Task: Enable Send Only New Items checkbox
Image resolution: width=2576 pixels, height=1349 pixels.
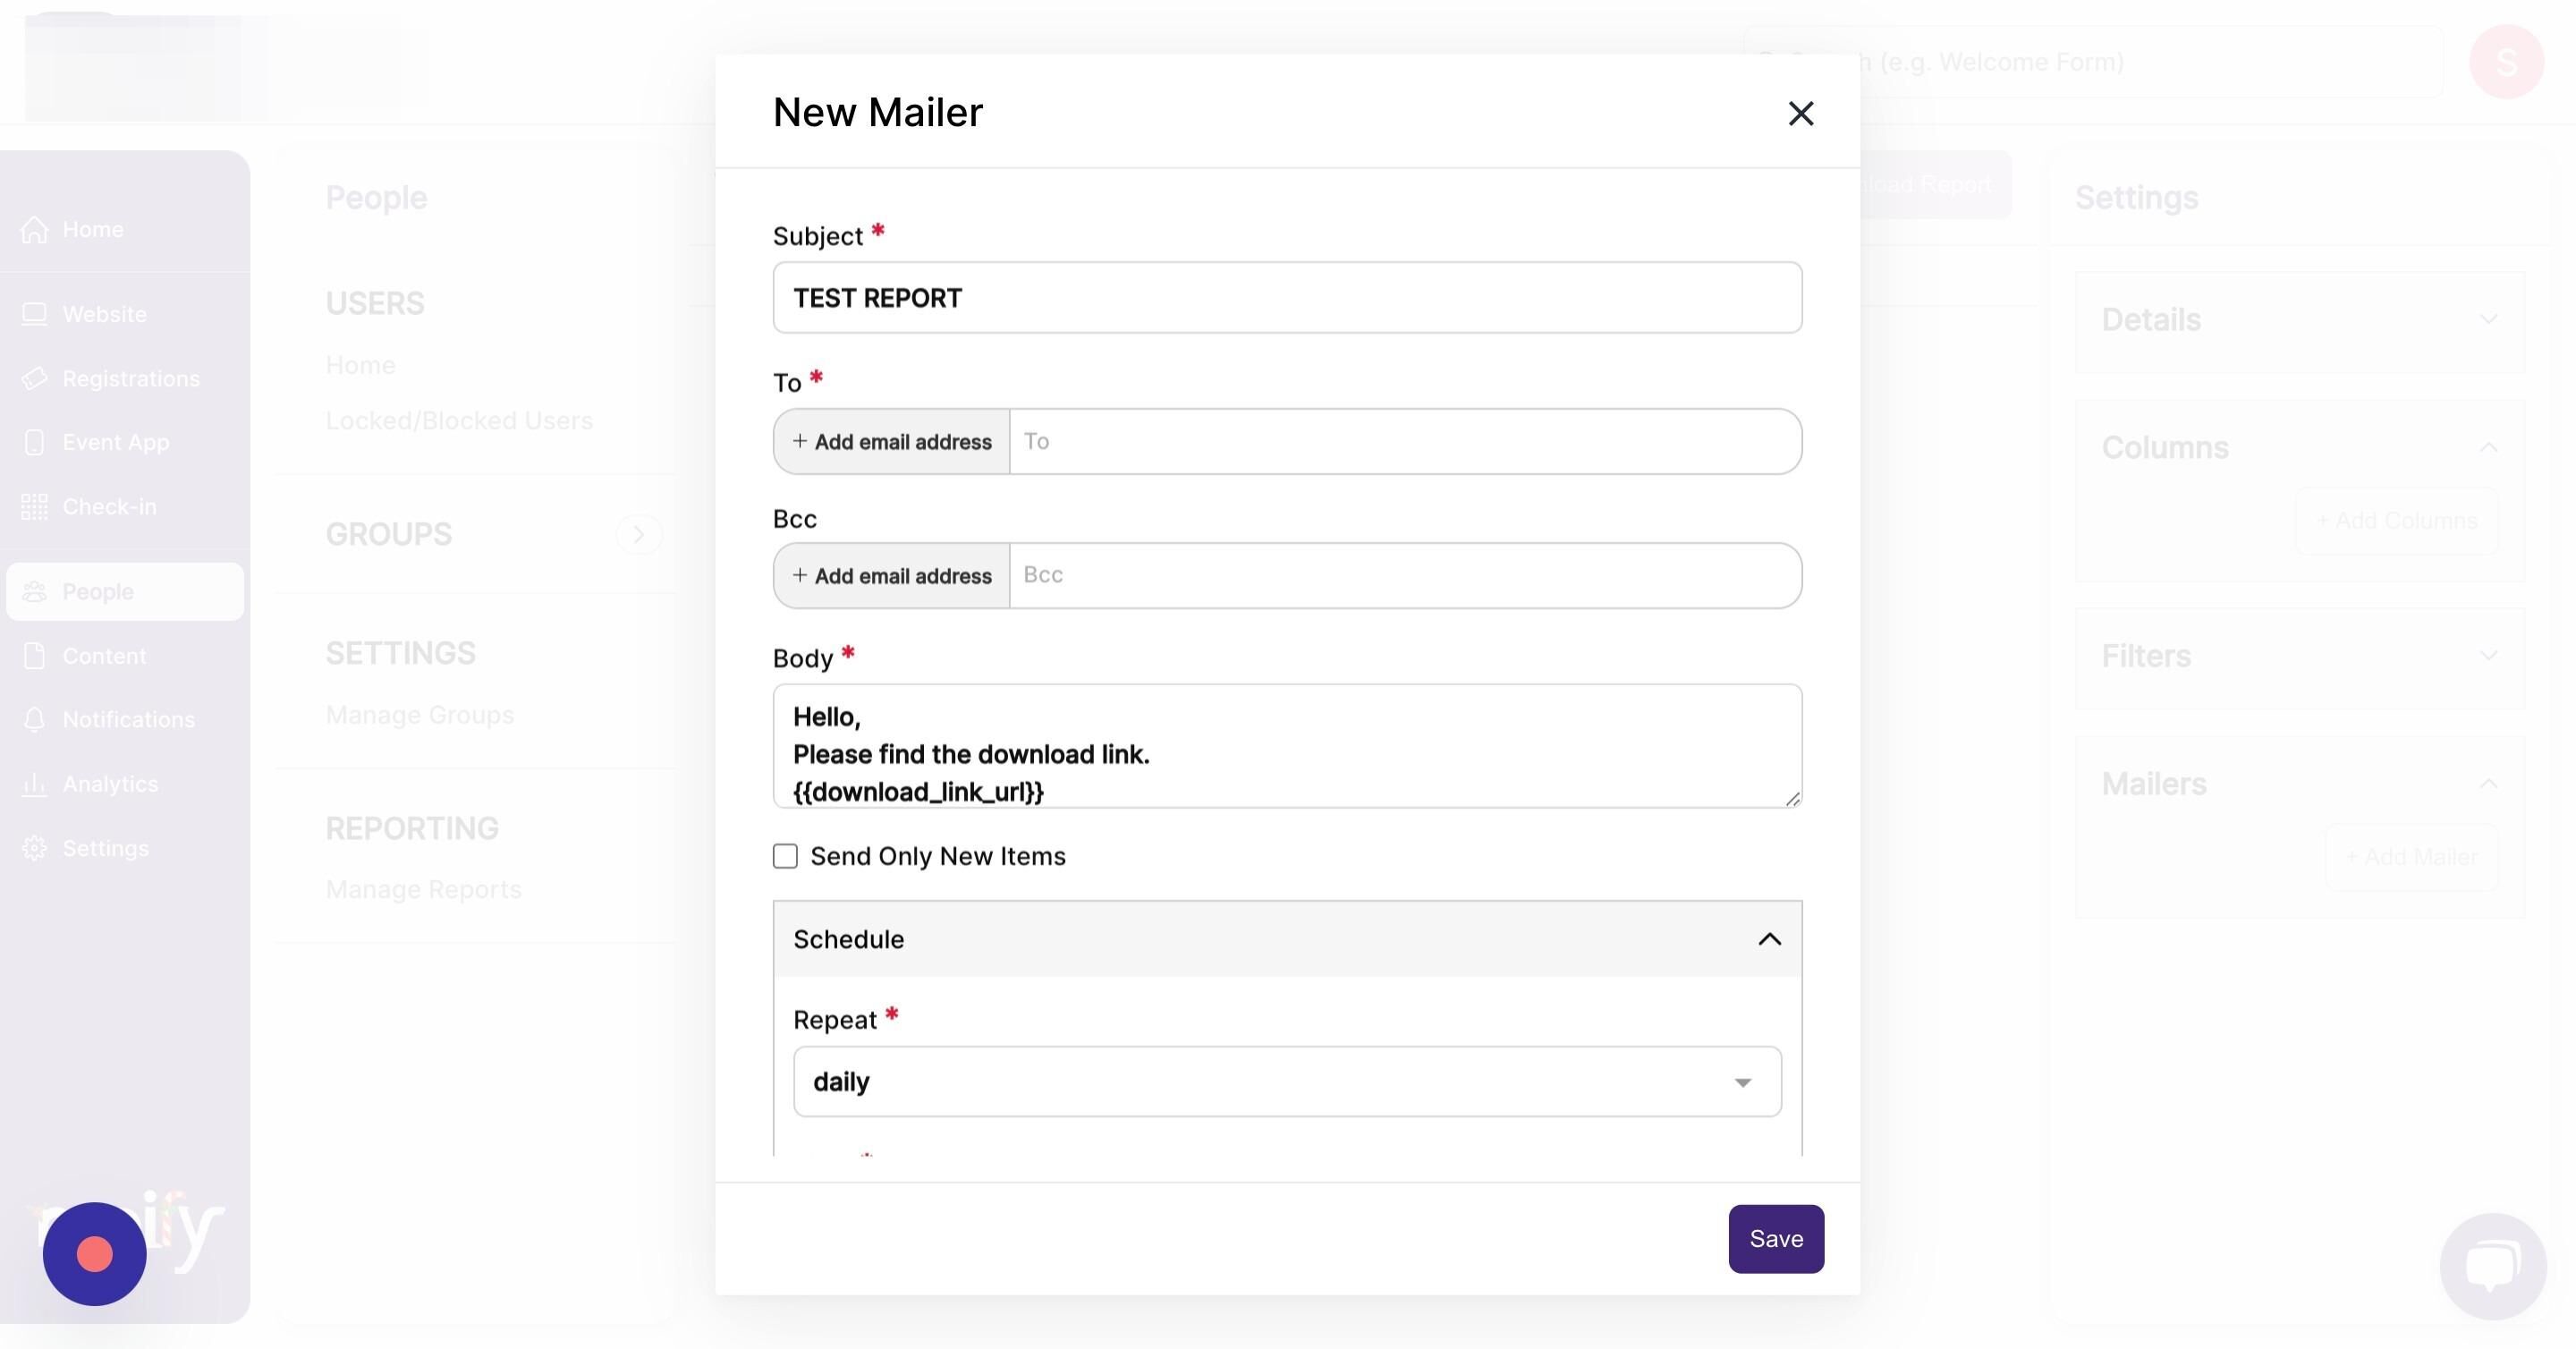Action: point(785,856)
